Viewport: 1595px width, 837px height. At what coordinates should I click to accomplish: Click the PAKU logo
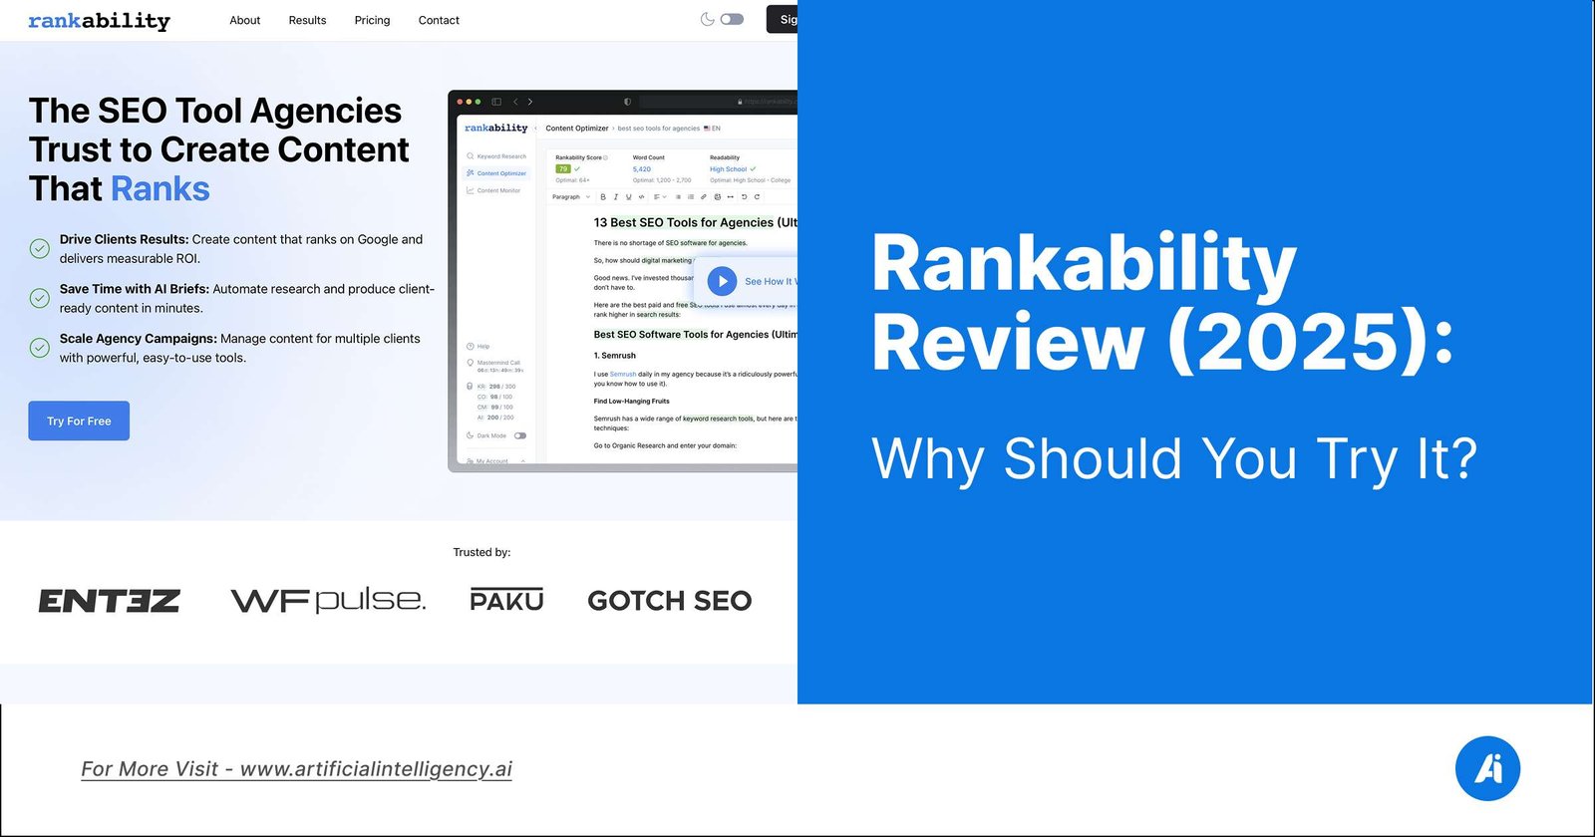506,599
